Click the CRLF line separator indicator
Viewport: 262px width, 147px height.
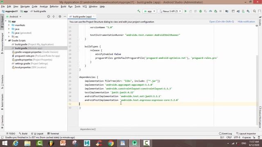click(229, 138)
